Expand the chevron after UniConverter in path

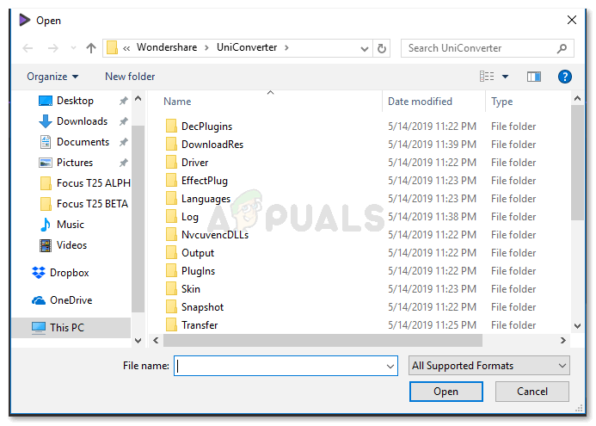pos(286,48)
